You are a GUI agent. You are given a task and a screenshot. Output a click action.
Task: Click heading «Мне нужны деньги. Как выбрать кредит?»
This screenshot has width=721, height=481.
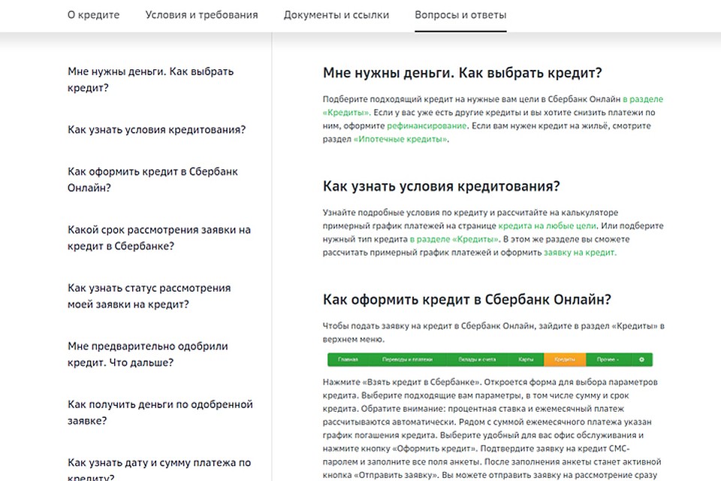click(x=462, y=73)
